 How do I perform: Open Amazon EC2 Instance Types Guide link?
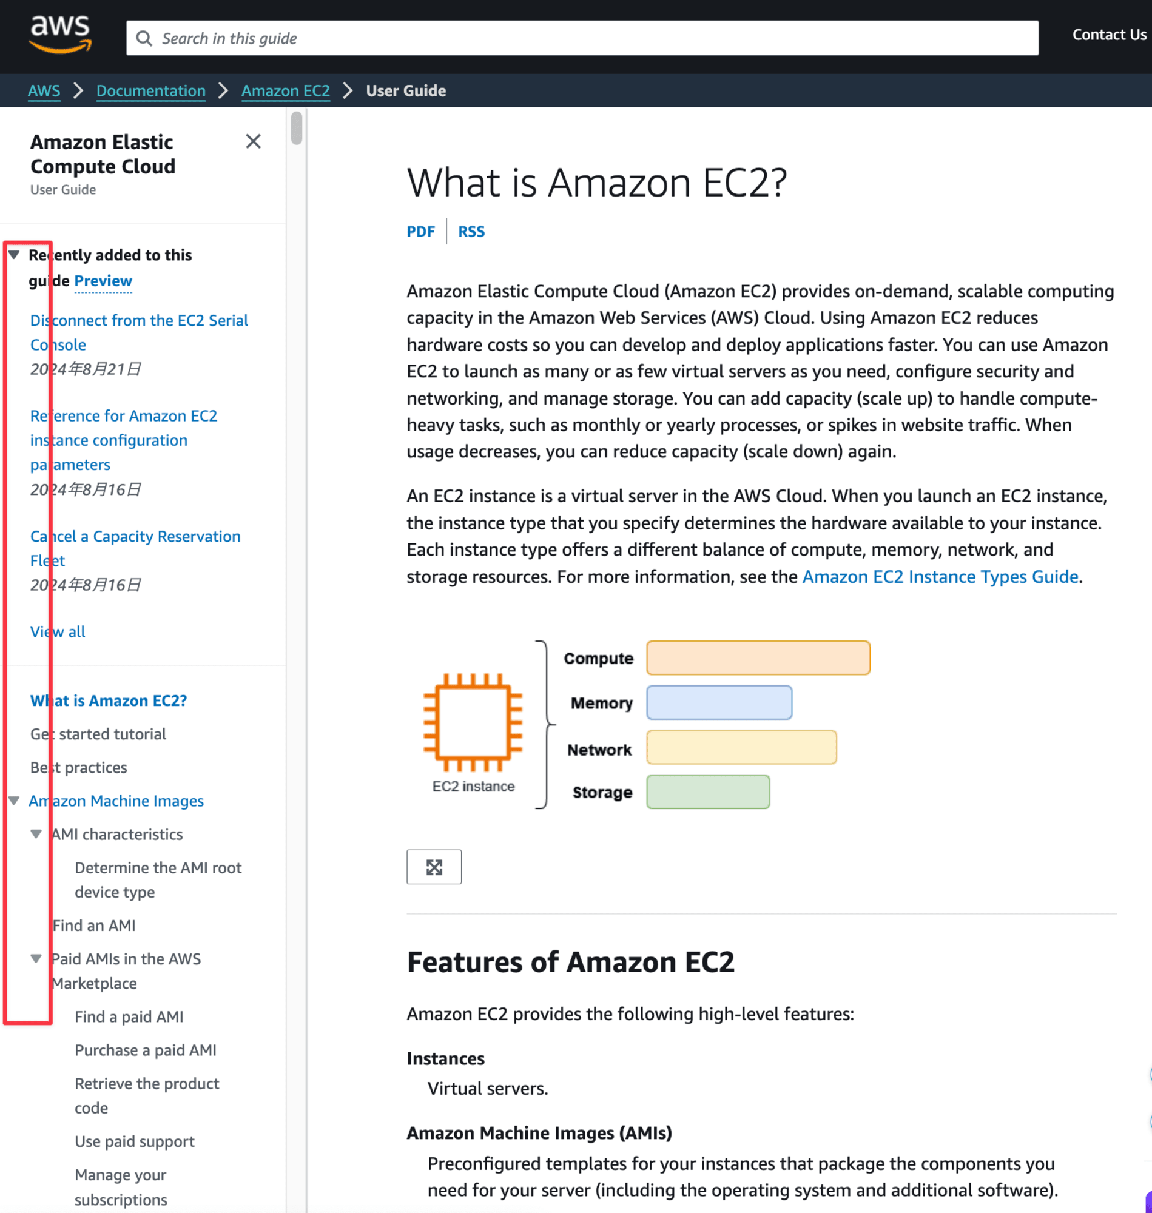pyautogui.click(x=940, y=577)
